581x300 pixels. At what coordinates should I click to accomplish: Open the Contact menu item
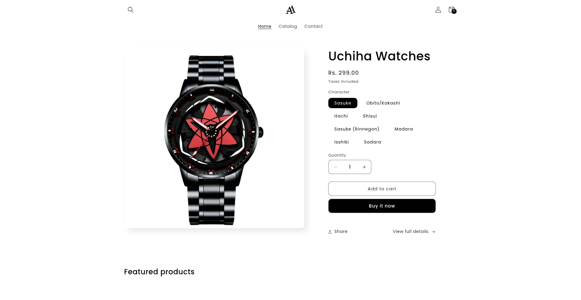313,26
